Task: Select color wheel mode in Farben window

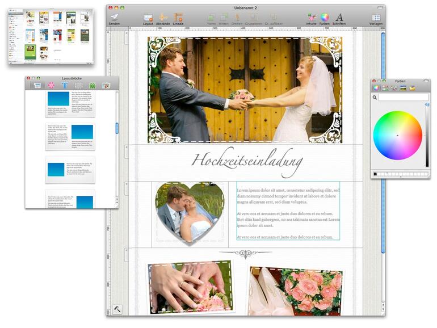Action: 376,88
